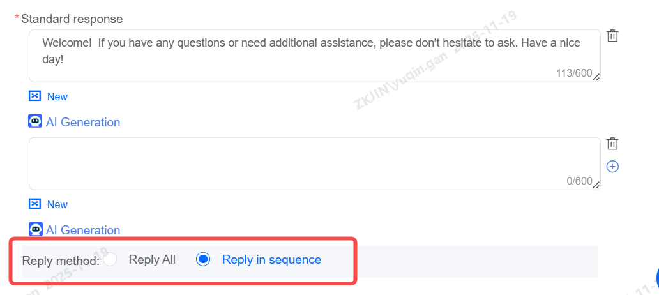659x295 pixels.
Task: Delete the first standard response with trash icon
Action: (x=612, y=36)
